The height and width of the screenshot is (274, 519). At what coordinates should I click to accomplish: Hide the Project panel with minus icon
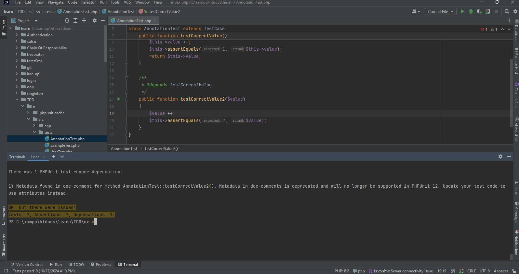click(103, 20)
